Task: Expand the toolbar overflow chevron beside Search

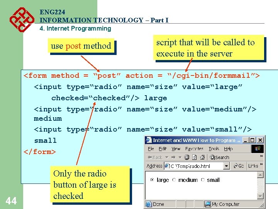Action: (x=261, y=156)
